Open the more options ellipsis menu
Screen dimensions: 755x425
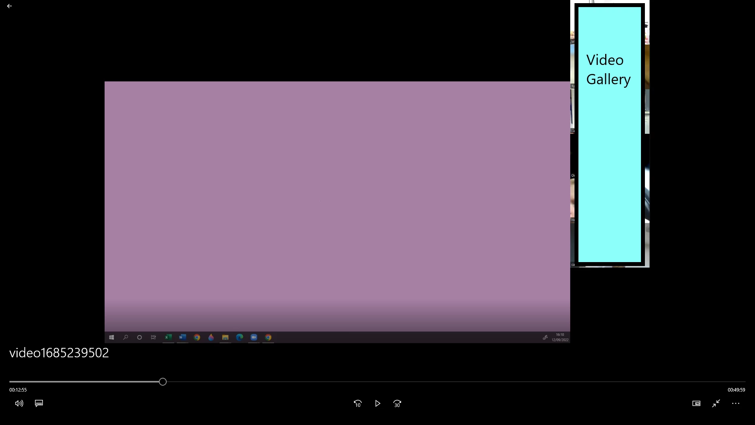(x=736, y=403)
